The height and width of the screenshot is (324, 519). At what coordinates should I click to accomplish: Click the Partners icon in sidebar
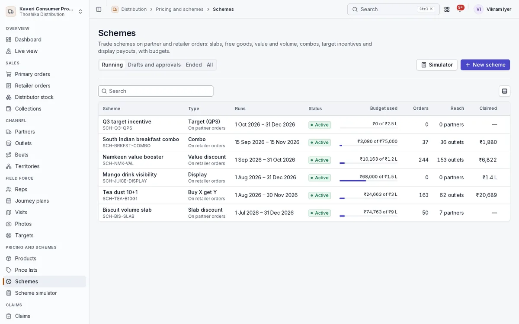tap(9, 132)
